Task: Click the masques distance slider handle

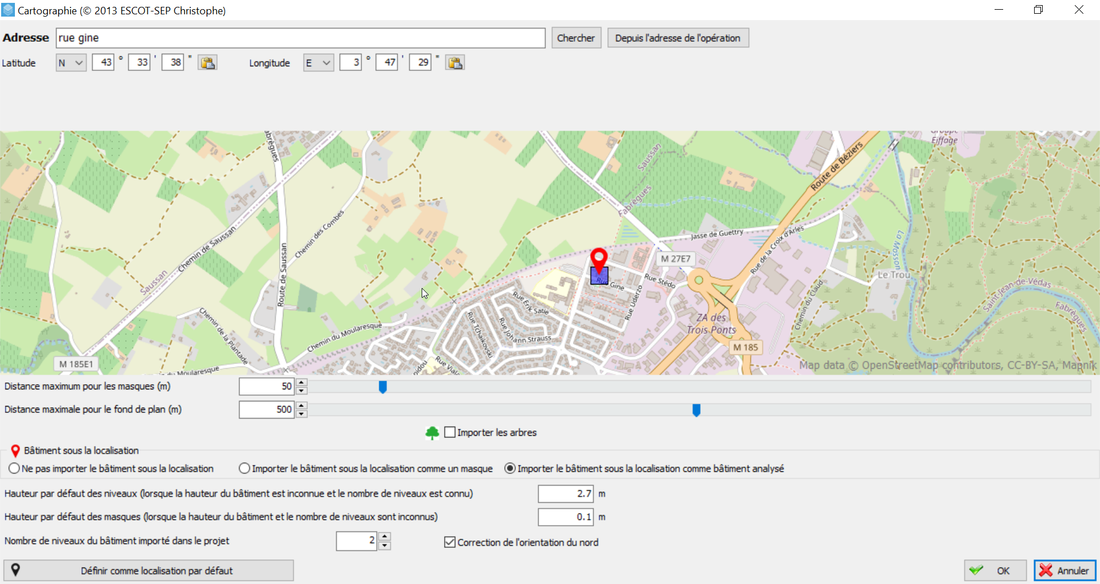Action: tap(383, 388)
